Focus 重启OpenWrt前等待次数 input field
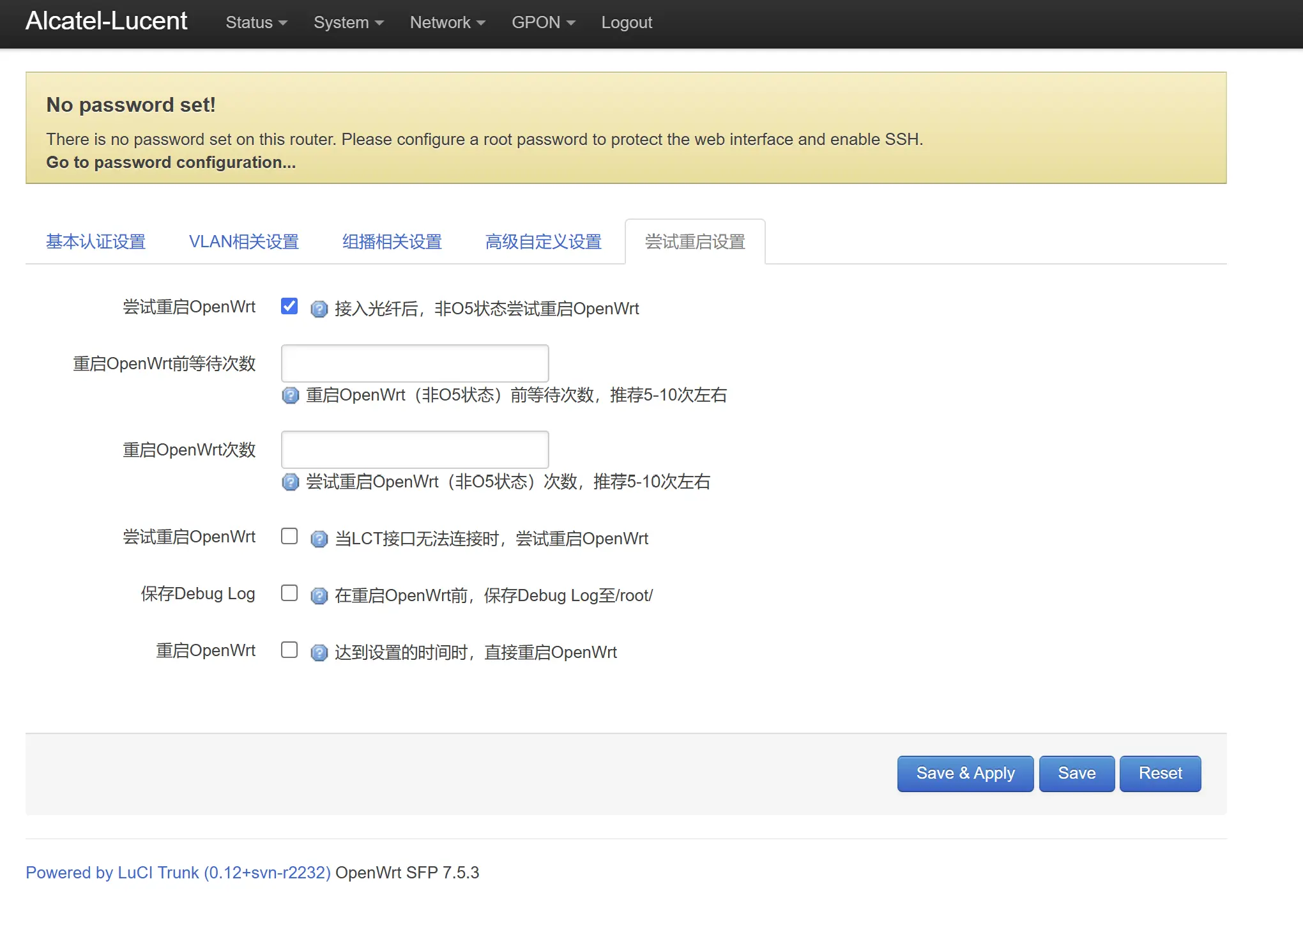The image size is (1303, 948). click(x=415, y=363)
